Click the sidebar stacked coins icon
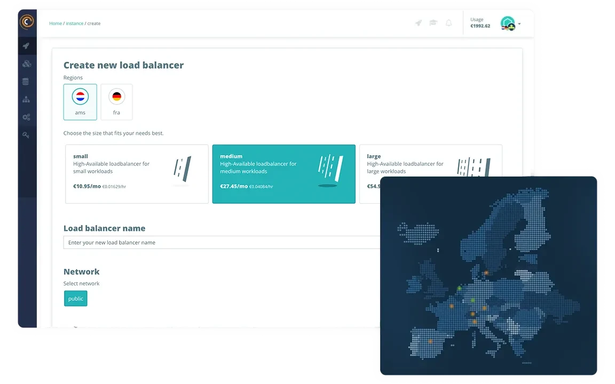This screenshot has height=384, width=615. 27,63
